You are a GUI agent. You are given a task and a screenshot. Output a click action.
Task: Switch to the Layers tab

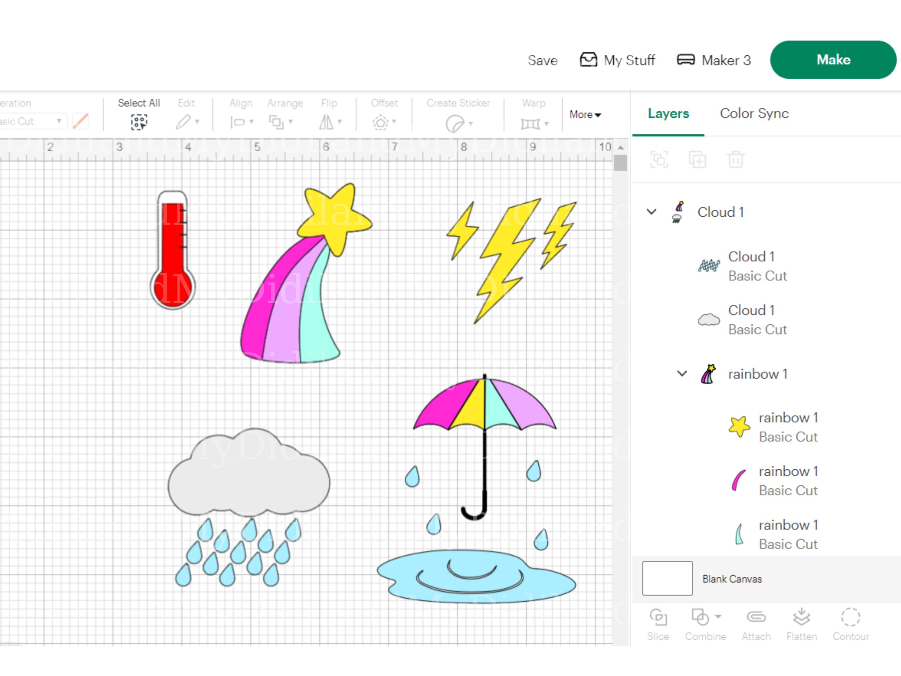[x=668, y=114]
